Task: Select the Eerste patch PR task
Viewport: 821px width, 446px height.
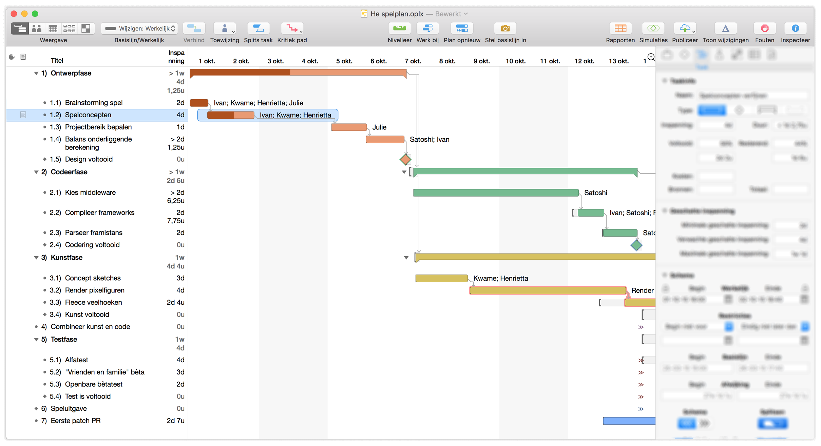Action: coord(76,421)
